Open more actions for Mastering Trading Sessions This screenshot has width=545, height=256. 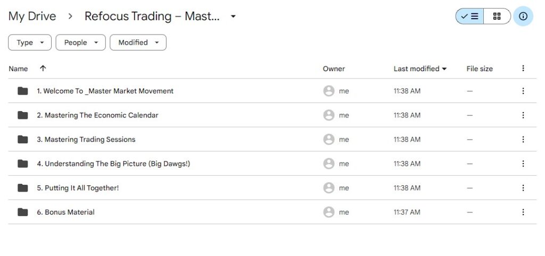[523, 139]
